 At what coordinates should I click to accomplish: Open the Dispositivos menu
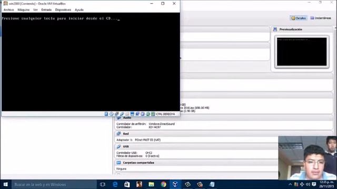click(x=63, y=10)
